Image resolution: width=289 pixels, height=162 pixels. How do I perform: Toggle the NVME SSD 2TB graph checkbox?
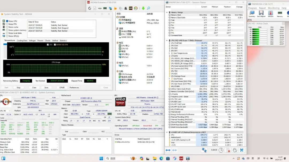tap(55, 44)
